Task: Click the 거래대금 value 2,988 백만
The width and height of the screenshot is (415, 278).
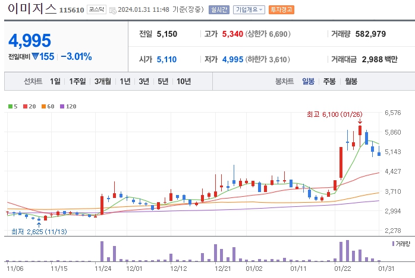Action: point(379,59)
